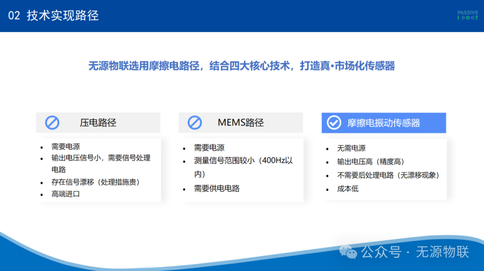
Task: Click the PASSIVE IoT logo
Action: coord(467,15)
